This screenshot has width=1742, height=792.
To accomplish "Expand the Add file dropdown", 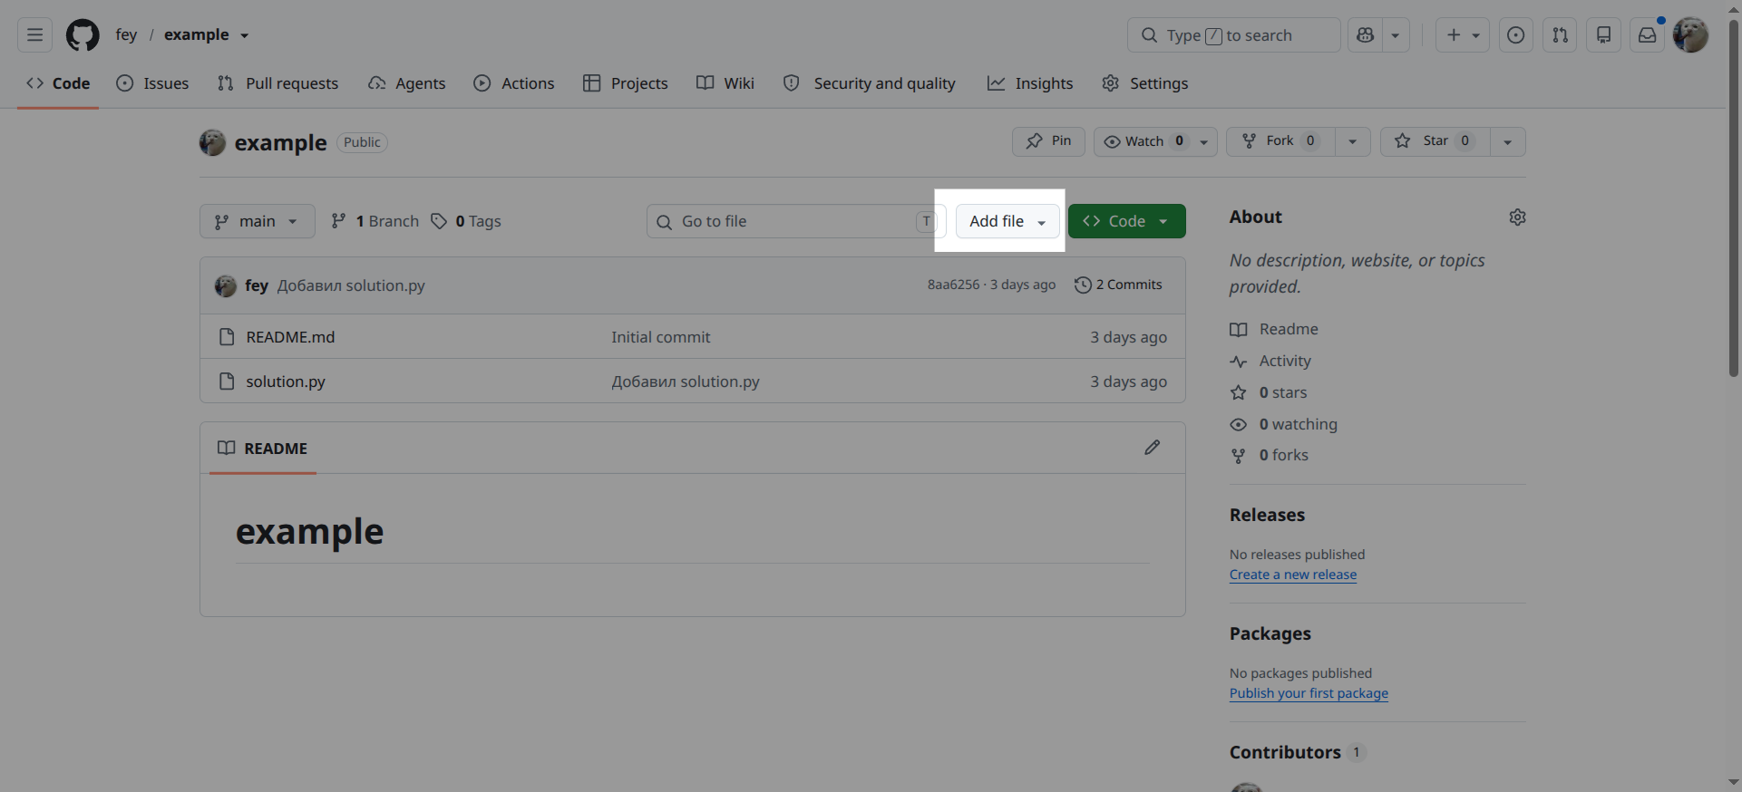I will 1007,221.
